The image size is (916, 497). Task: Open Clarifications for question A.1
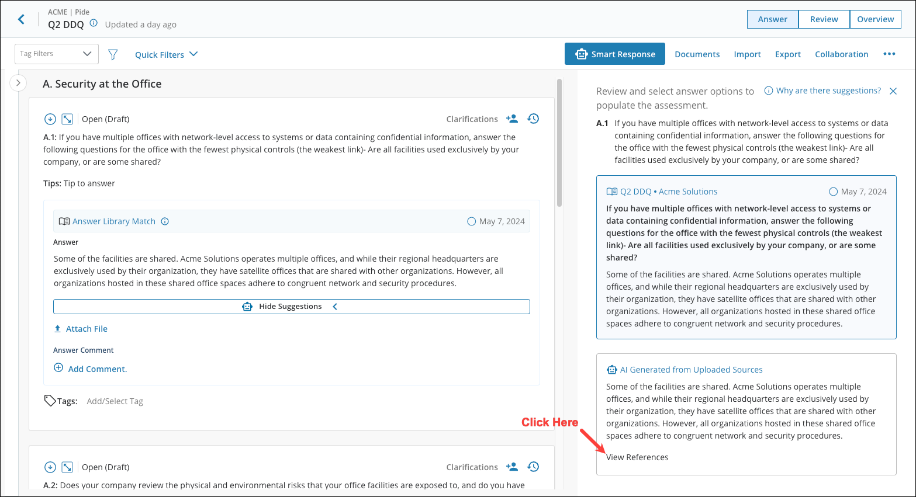[472, 119]
